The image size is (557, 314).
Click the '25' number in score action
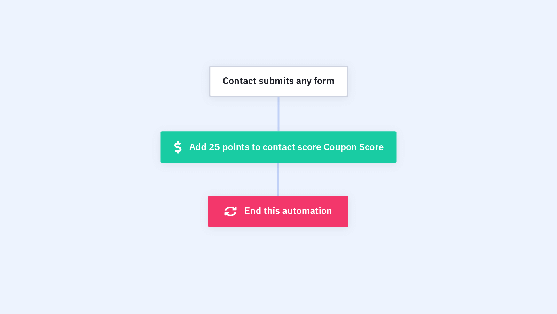coord(214,147)
